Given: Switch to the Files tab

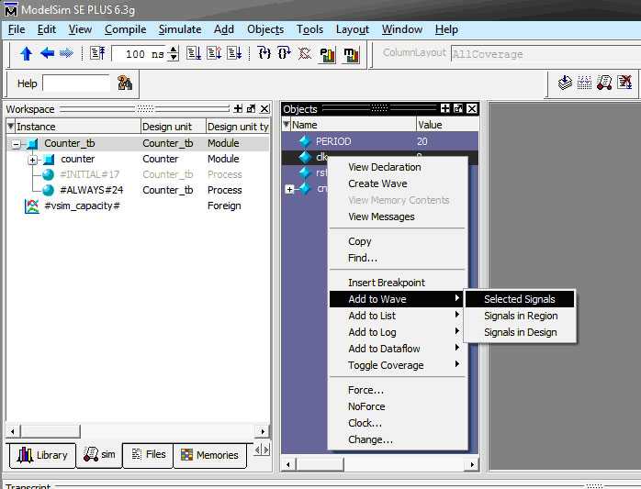Looking at the screenshot, I should pyautogui.click(x=148, y=454).
